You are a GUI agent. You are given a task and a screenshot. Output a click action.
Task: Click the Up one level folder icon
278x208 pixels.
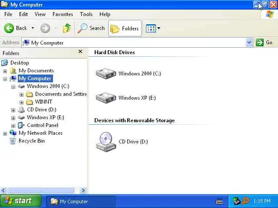[67, 28]
